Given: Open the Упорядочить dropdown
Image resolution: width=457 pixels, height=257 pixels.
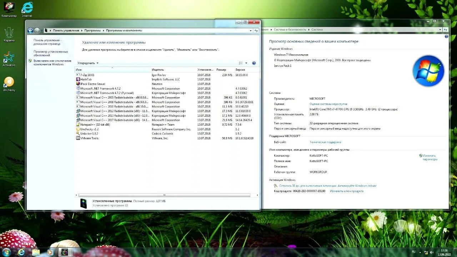Looking at the screenshot, I should pyautogui.click(x=88, y=63).
